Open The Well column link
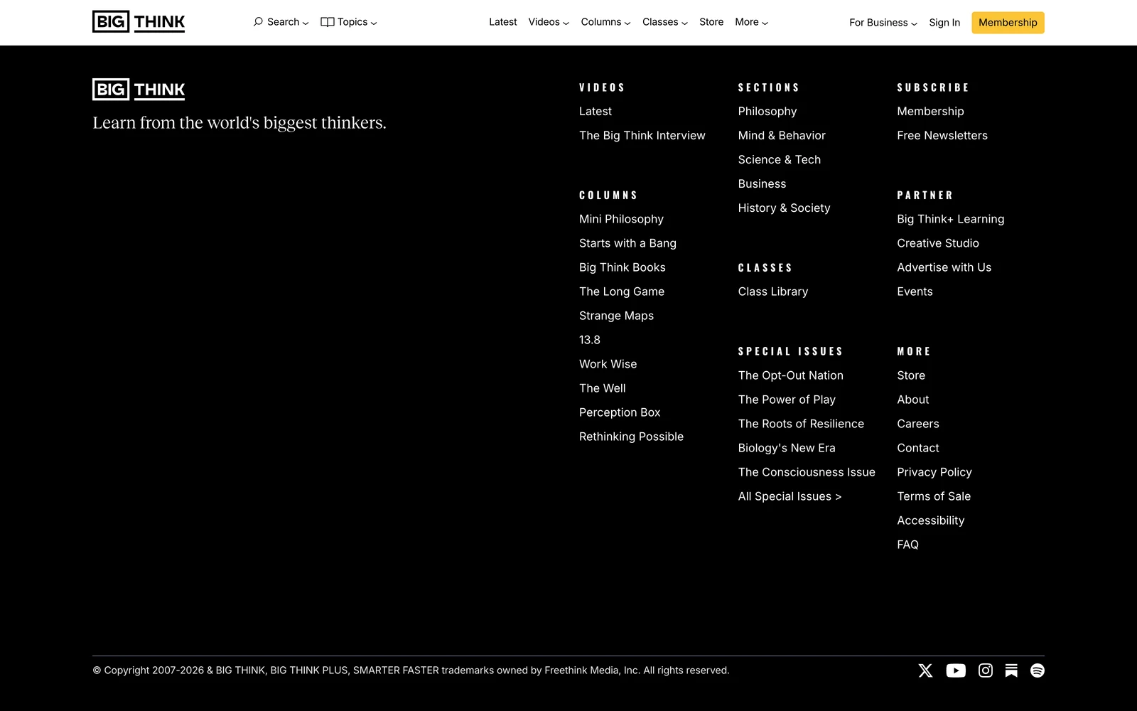This screenshot has height=711, width=1137. coord(603,389)
